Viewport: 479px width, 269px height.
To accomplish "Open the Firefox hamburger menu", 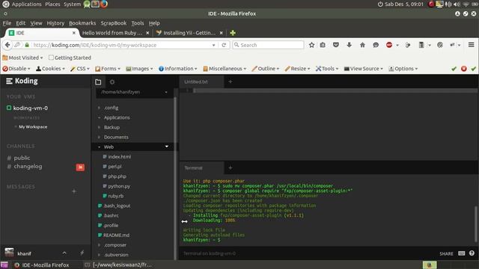I will pyautogui.click(x=471, y=45).
